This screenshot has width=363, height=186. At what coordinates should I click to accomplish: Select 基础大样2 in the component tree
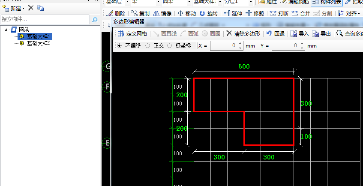[x=39, y=43]
